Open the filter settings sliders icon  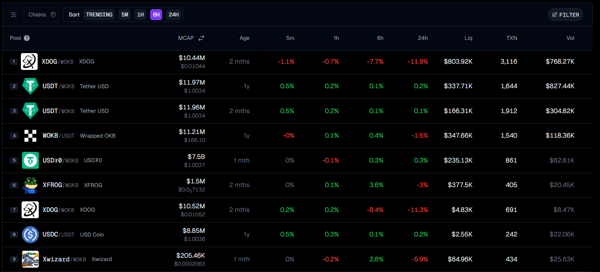14,15
